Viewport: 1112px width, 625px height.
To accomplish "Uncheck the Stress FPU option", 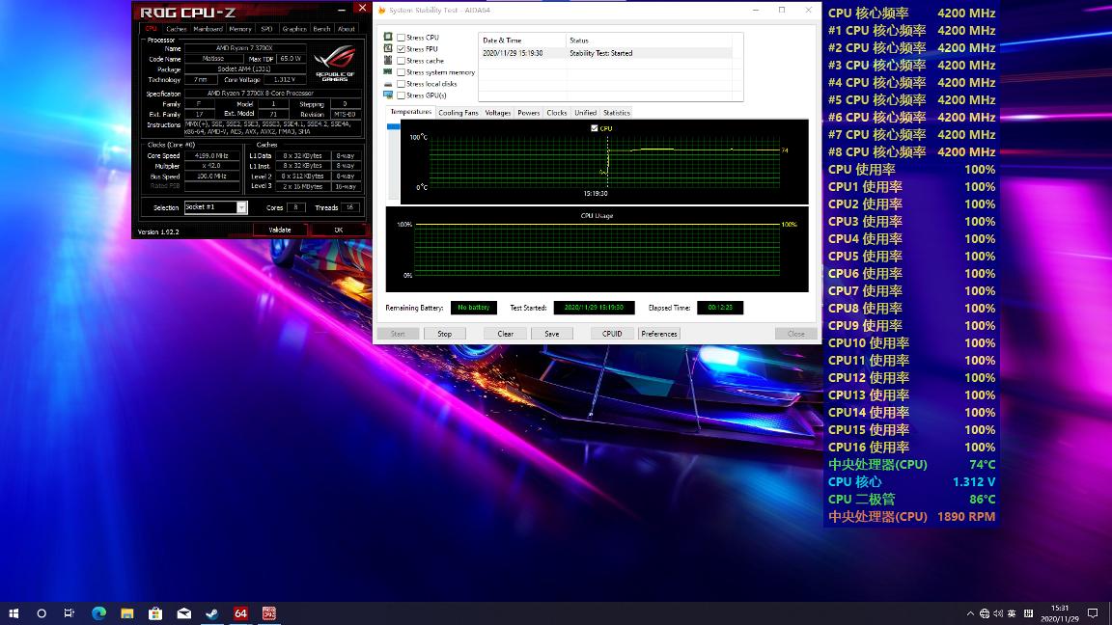I will (402, 49).
